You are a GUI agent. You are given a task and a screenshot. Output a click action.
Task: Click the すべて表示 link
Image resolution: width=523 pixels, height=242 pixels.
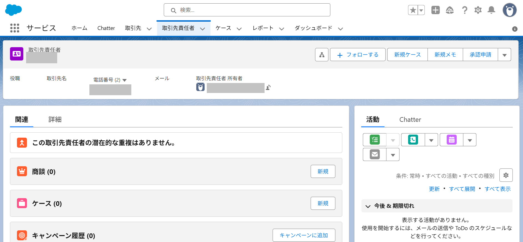(x=498, y=189)
